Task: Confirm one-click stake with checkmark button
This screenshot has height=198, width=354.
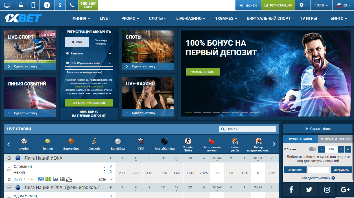Action: (348, 149)
